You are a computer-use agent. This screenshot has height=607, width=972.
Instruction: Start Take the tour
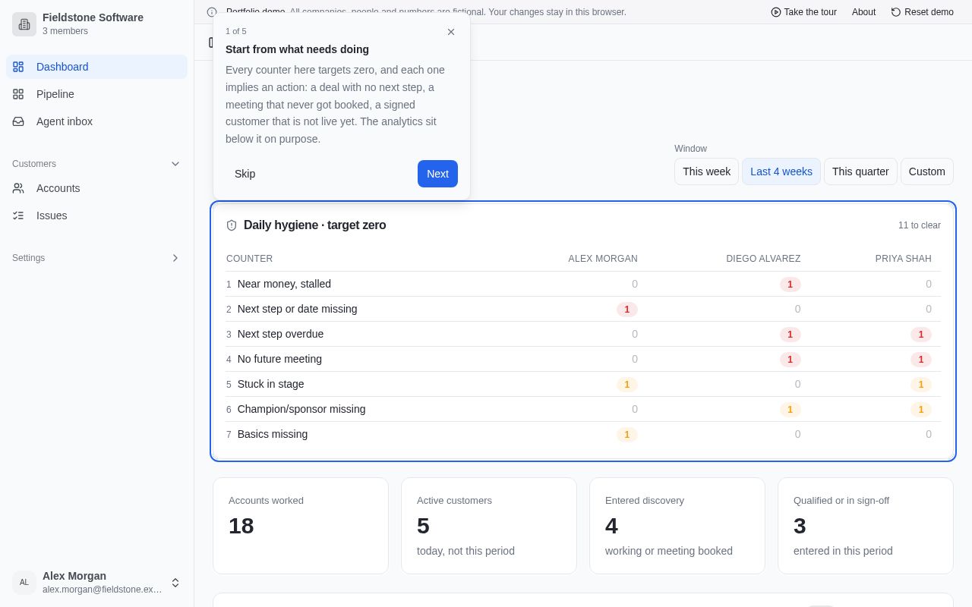(803, 12)
